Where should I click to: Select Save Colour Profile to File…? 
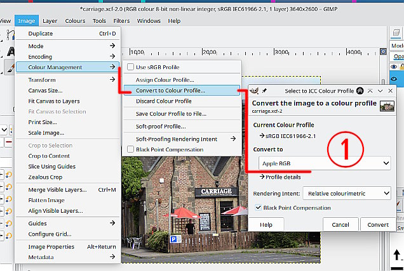pyautogui.click(x=182, y=113)
